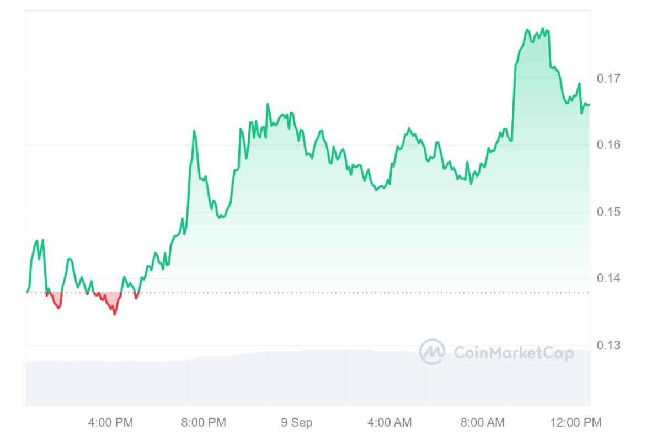Select the 0.13 price axis label
The width and height of the screenshot is (662, 441).
pos(608,346)
